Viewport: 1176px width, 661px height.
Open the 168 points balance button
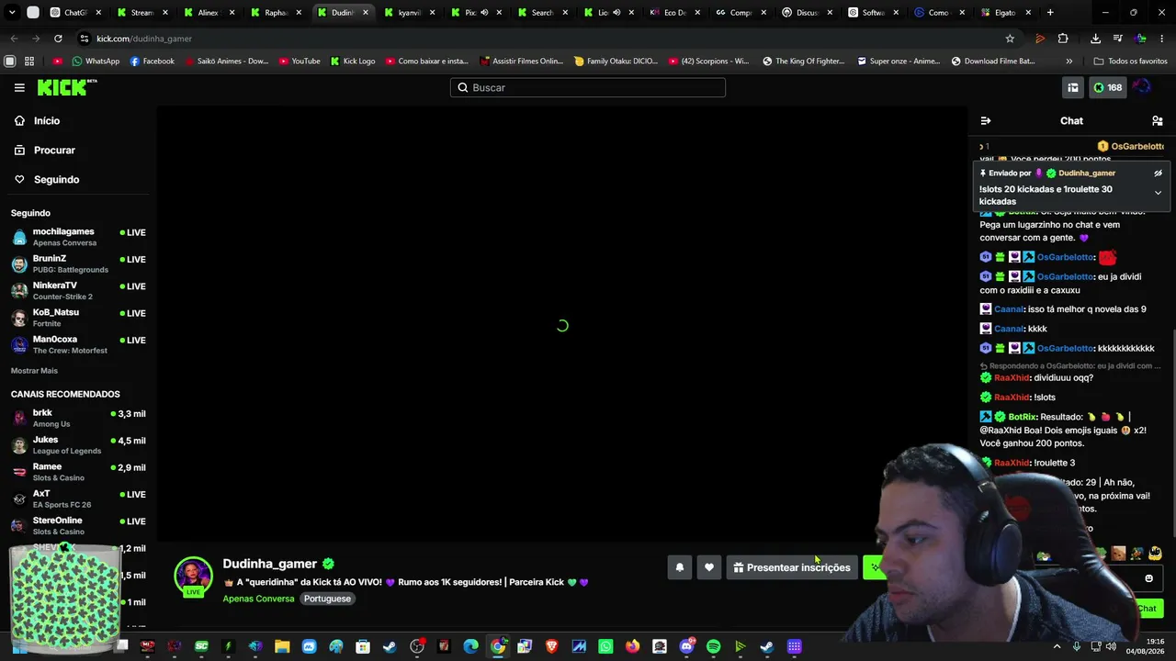(x=1106, y=87)
